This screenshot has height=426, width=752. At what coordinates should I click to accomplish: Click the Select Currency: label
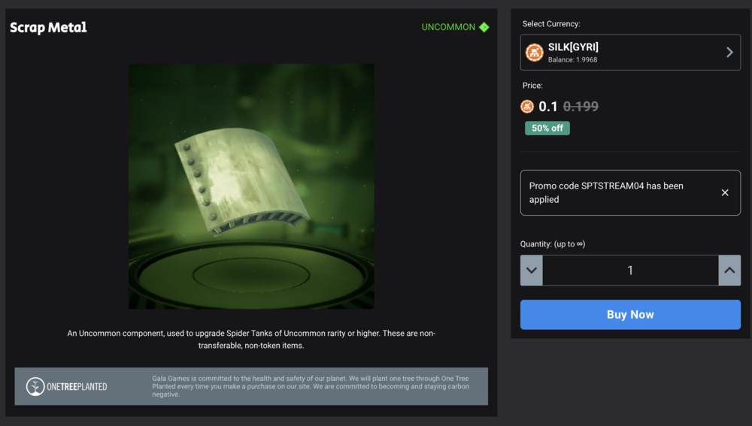tap(551, 23)
